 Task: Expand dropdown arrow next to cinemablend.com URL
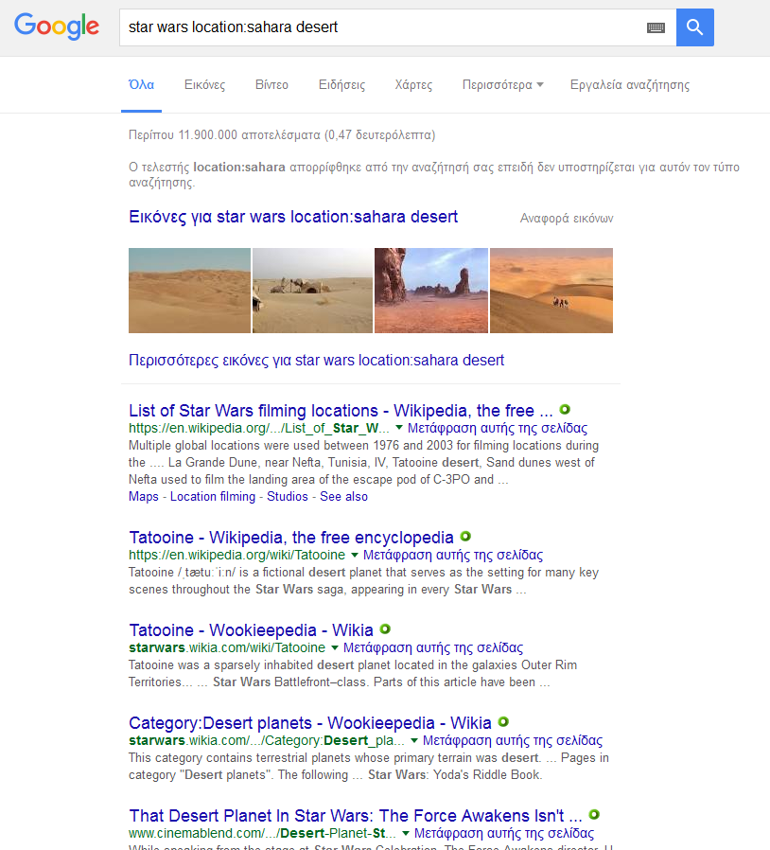[406, 833]
